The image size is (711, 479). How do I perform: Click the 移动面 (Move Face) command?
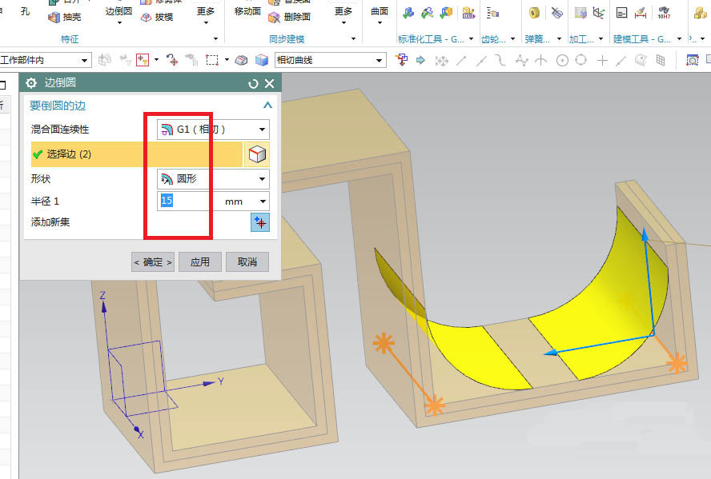247,11
